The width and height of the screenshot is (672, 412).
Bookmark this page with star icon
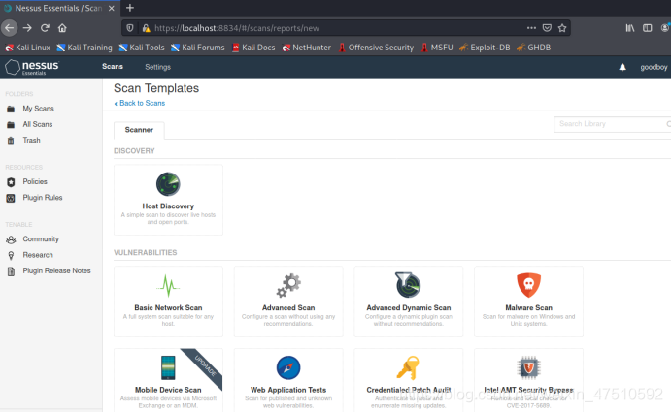tap(562, 28)
